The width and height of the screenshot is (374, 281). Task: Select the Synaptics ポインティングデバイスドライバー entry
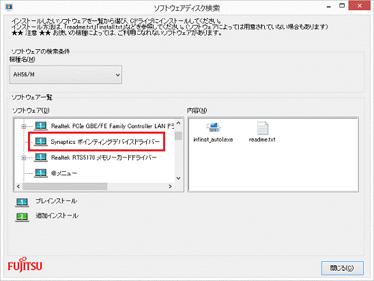(x=105, y=142)
